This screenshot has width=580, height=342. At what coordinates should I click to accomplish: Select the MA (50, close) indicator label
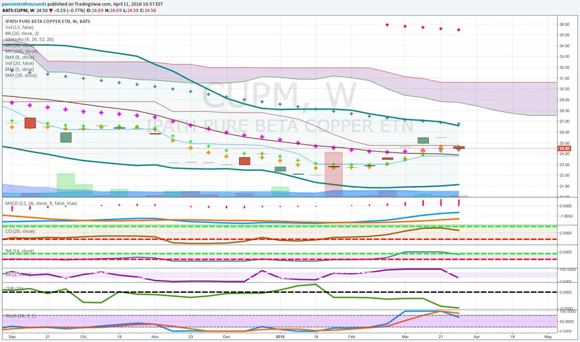point(20,45)
